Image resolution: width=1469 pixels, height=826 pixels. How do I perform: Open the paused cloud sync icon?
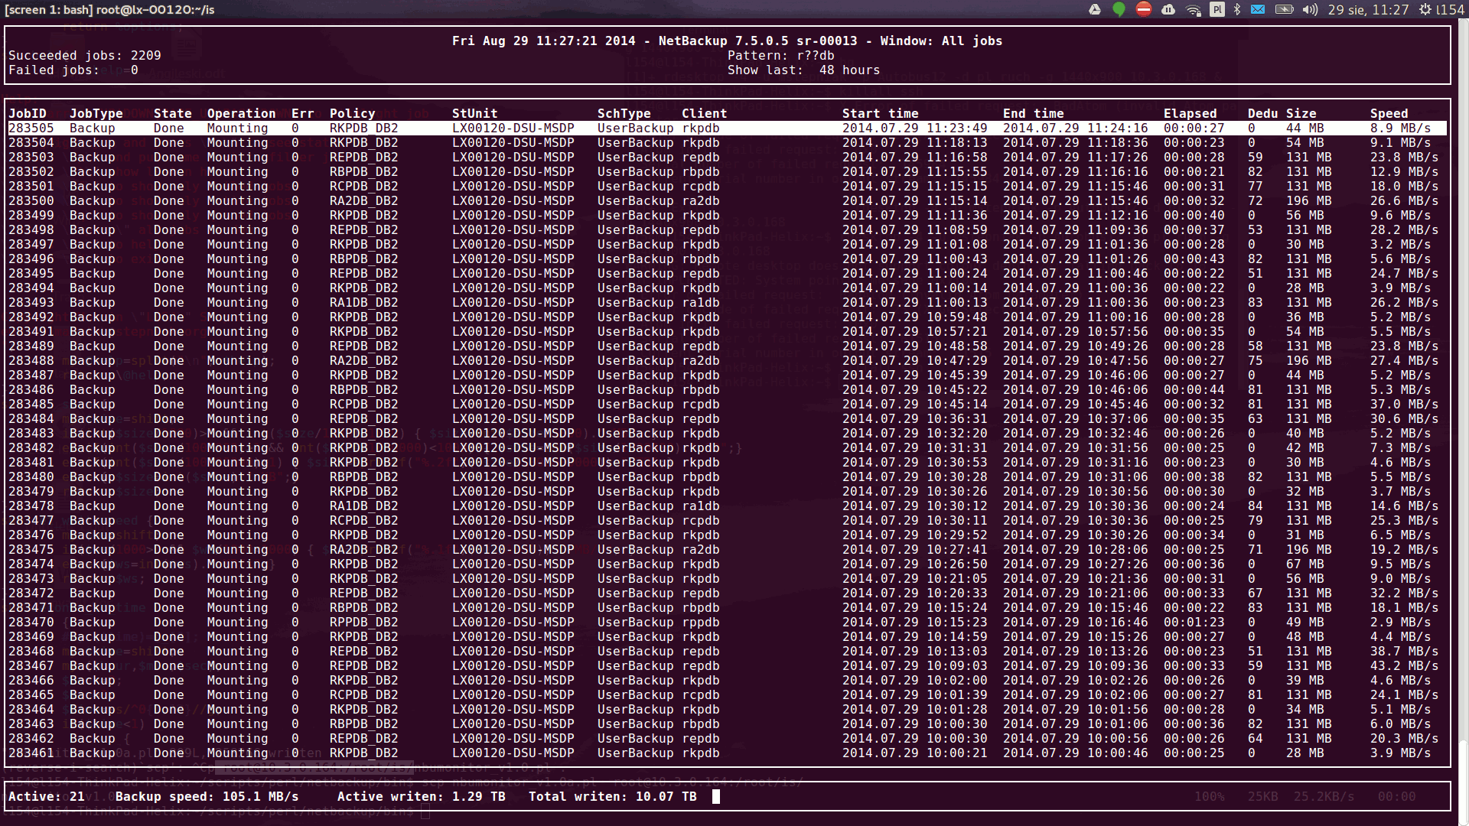[x=1168, y=9]
